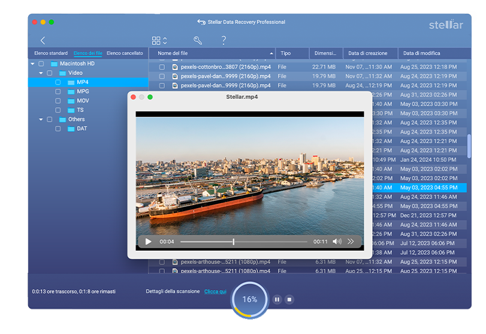Click the MPG folder icon
Image resolution: width=486 pixels, height=334 pixels.
[x=71, y=92]
